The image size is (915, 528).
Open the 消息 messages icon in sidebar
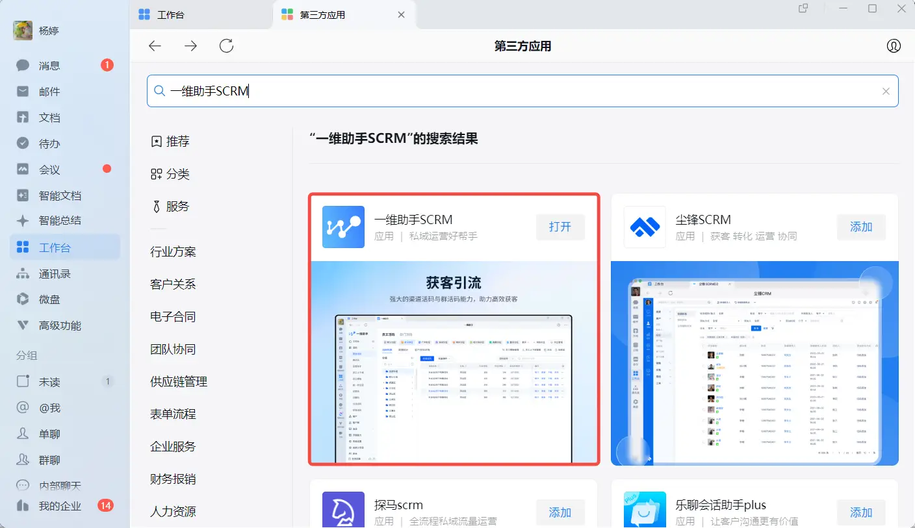pos(23,65)
